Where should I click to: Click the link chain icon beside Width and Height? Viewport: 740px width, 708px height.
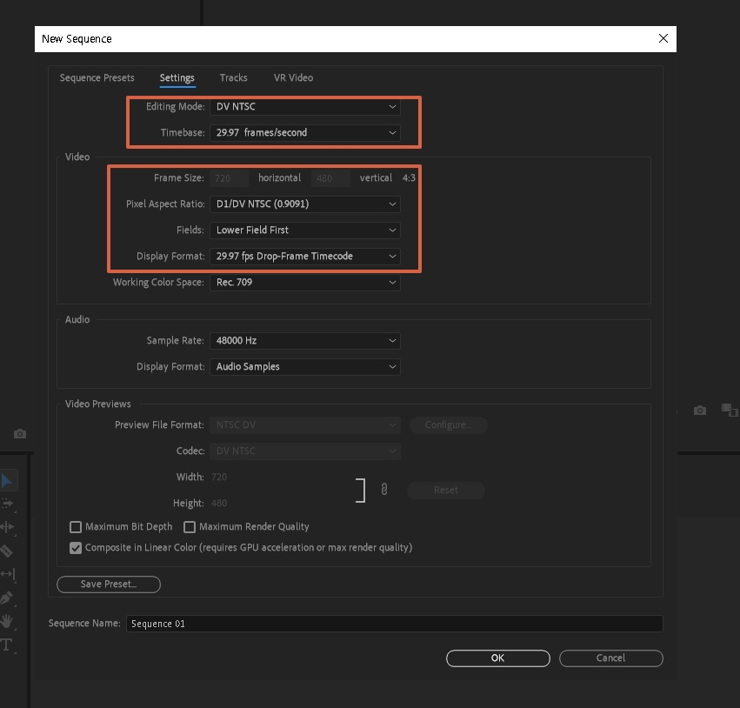pos(384,490)
